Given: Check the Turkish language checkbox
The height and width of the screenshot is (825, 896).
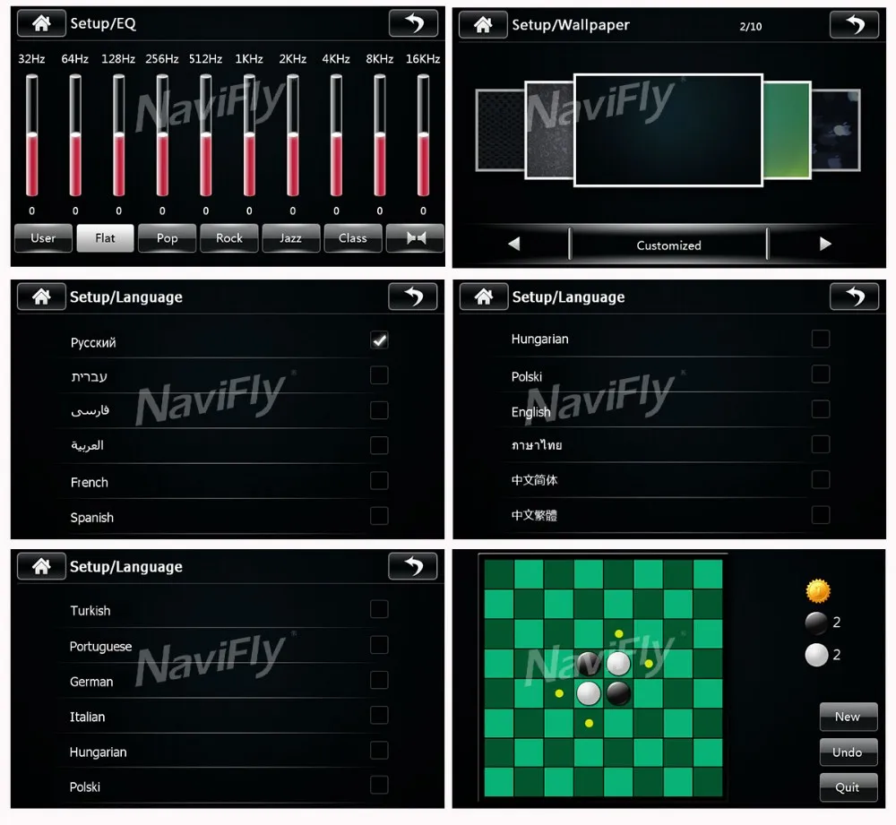Looking at the screenshot, I should pyautogui.click(x=379, y=609).
